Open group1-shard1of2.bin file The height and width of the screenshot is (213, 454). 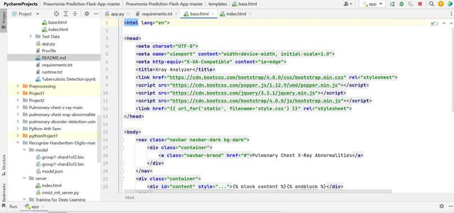[60, 157]
